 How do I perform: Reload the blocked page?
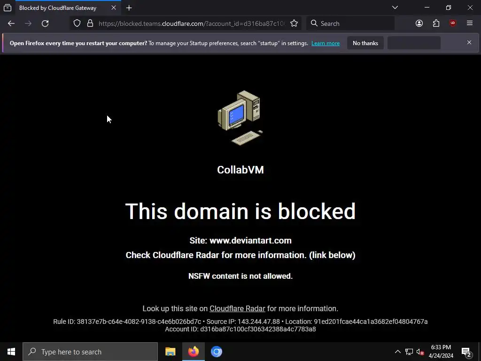pos(45,24)
